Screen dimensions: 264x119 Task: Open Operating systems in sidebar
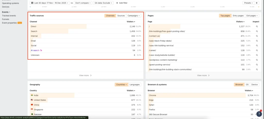tap(10, 3)
